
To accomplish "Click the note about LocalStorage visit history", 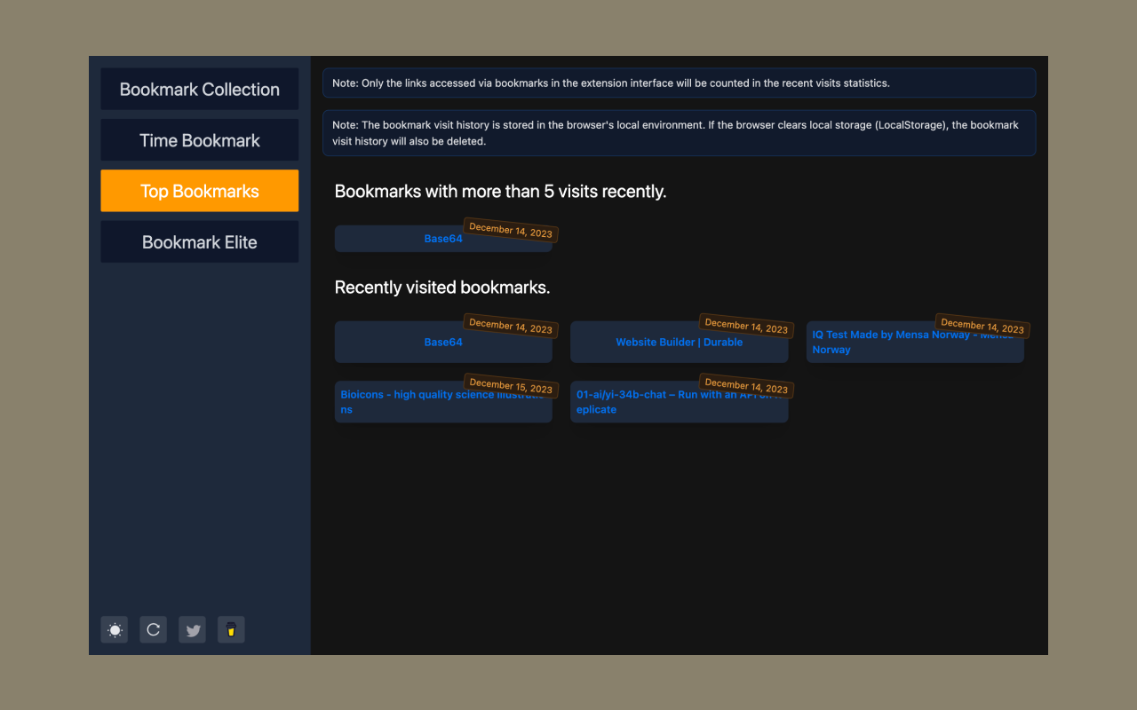I will point(680,133).
